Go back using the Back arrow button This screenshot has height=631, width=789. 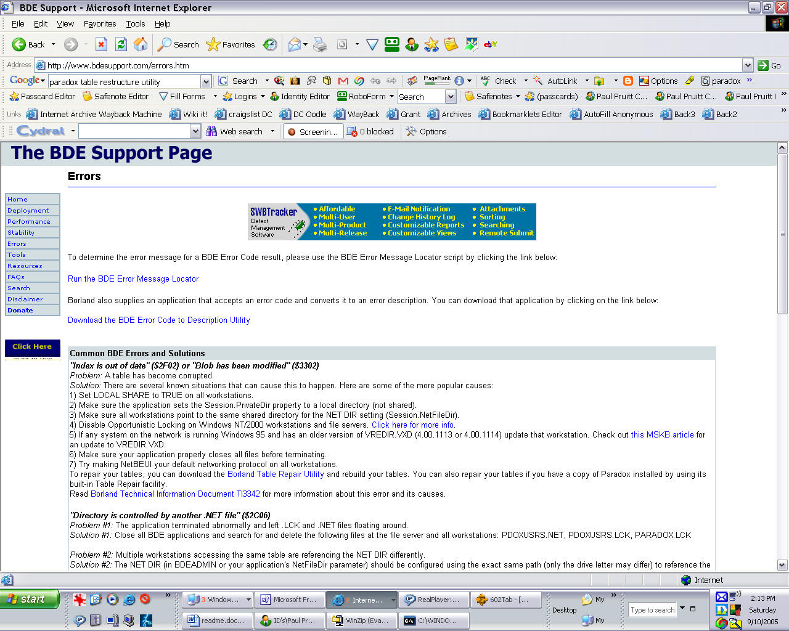28,44
